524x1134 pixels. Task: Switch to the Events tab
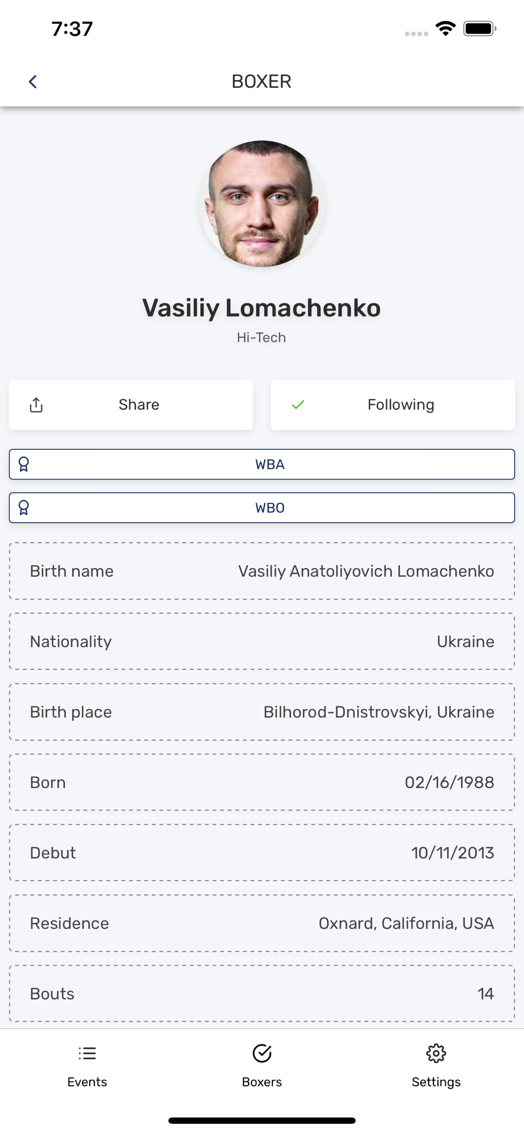tap(87, 1066)
